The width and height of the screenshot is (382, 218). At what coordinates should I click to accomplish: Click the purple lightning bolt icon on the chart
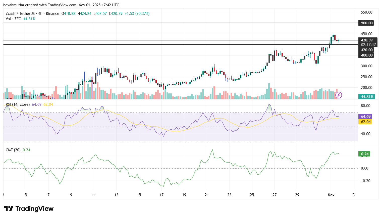click(x=339, y=95)
